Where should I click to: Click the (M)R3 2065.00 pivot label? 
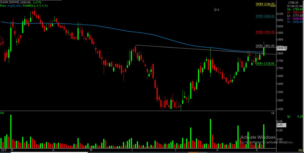pos(265,16)
